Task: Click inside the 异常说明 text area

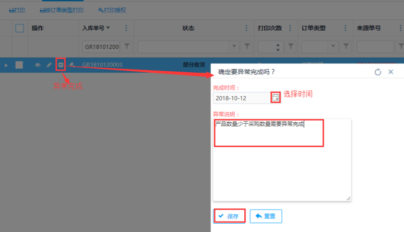Action: (x=282, y=161)
